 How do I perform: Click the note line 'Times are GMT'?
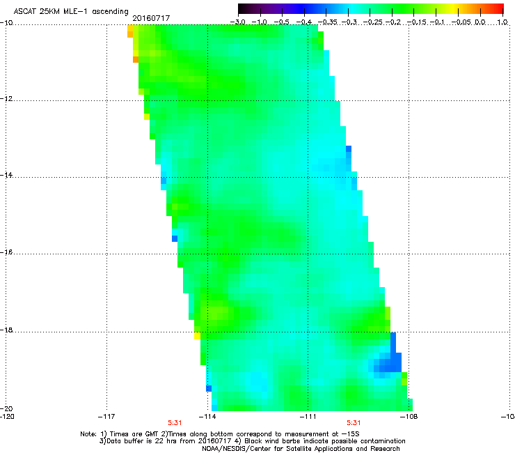pyautogui.click(x=220, y=434)
